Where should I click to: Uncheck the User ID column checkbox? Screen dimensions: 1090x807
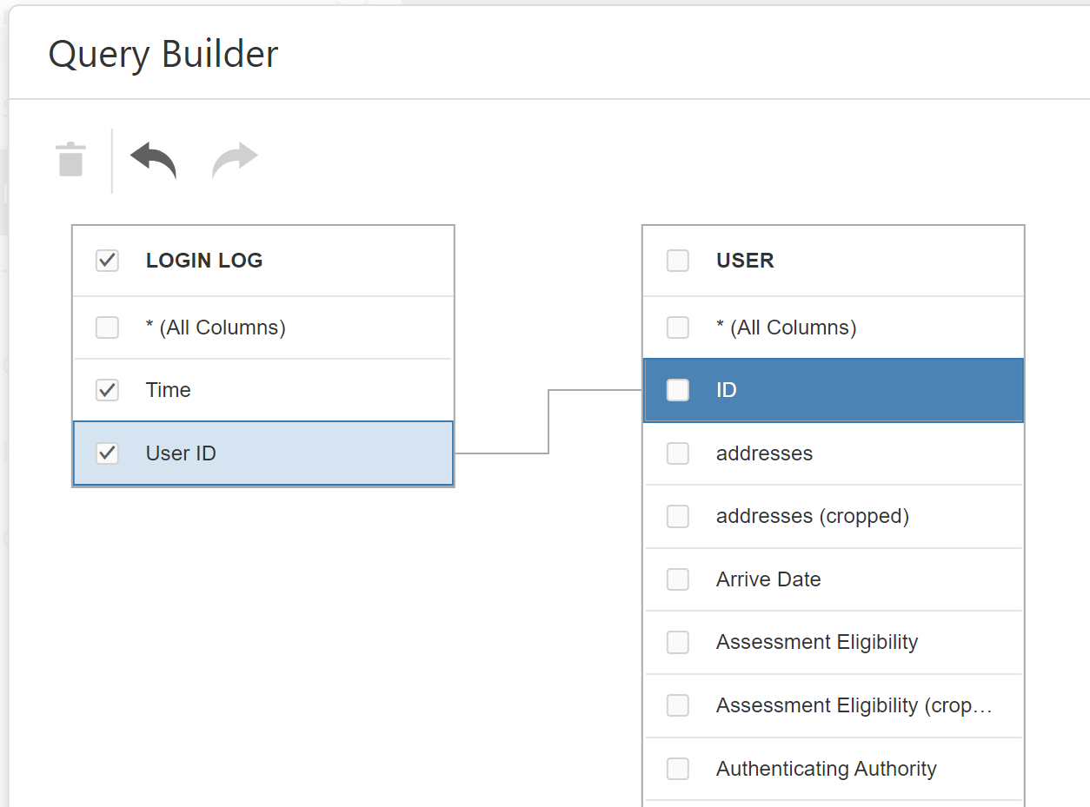pyautogui.click(x=107, y=453)
